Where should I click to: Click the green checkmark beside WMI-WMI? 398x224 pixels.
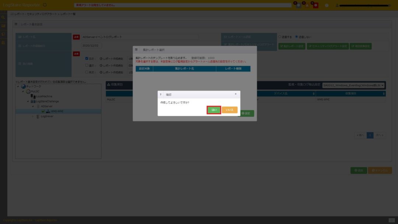pyautogui.click(x=43, y=111)
